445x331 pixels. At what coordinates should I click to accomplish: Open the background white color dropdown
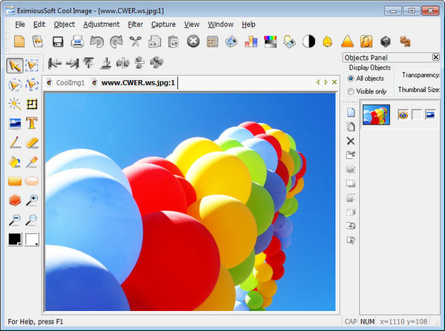(x=32, y=240)
